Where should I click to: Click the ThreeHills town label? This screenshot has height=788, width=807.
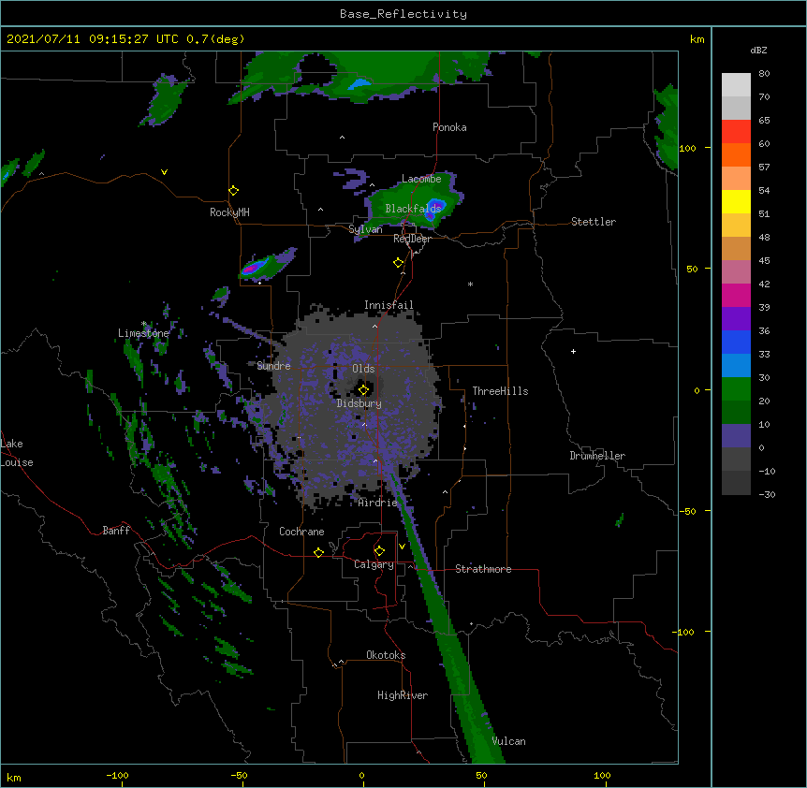500,391
